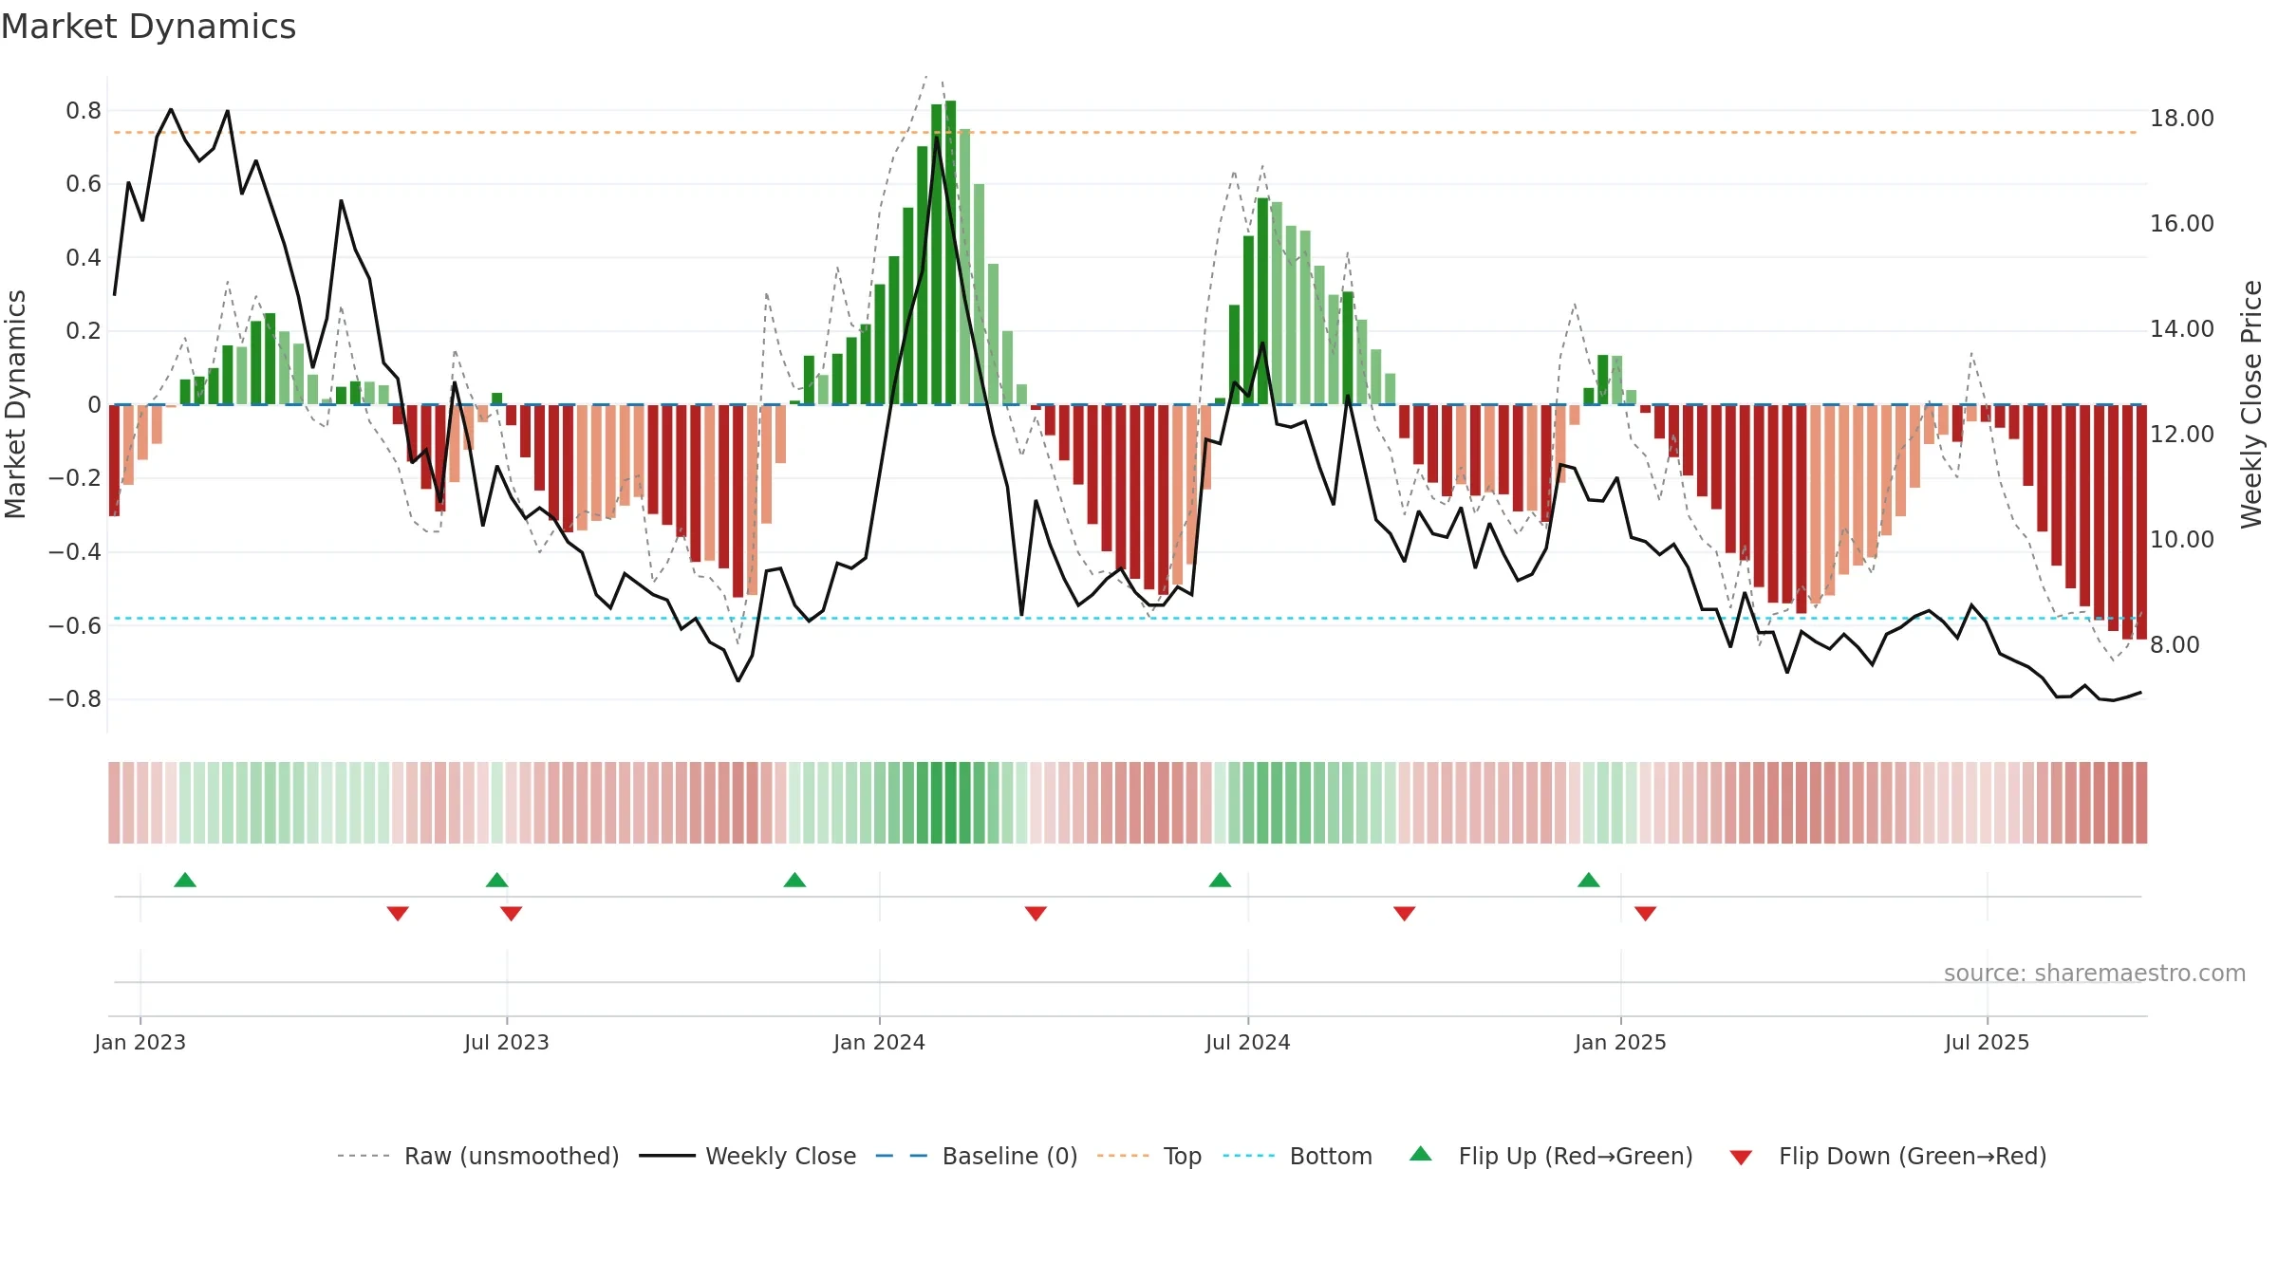Click the green flip-up marker just before Jan 2025
Image resolution: width=2278 pixels, height=1281 pixels.
coord(1588,880)
